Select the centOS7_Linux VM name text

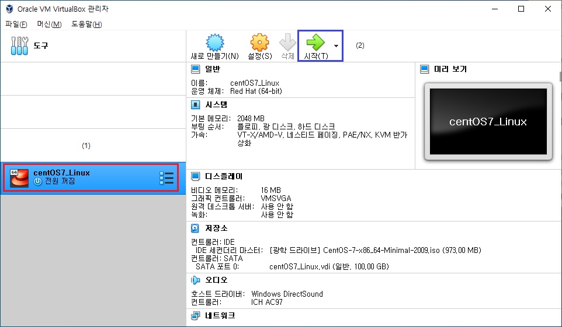(x=62, y=173)
